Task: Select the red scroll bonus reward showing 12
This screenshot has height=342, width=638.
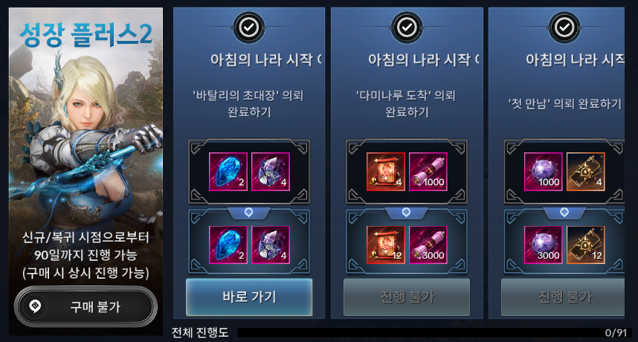Action: [x=386, y=245]
